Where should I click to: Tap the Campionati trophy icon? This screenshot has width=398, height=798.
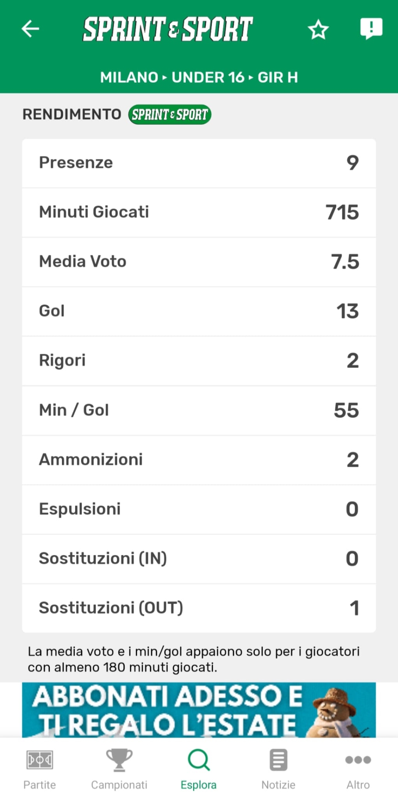[x=119, y=760]
